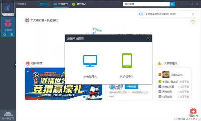The width and height of the screenshot is (201, 121).
Task: Click the blue search magnifier button
Action: [172, 4]
